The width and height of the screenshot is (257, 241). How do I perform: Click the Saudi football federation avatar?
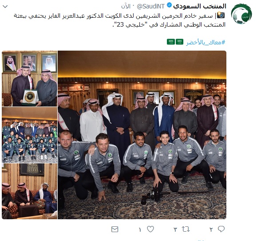coord(241,14)
